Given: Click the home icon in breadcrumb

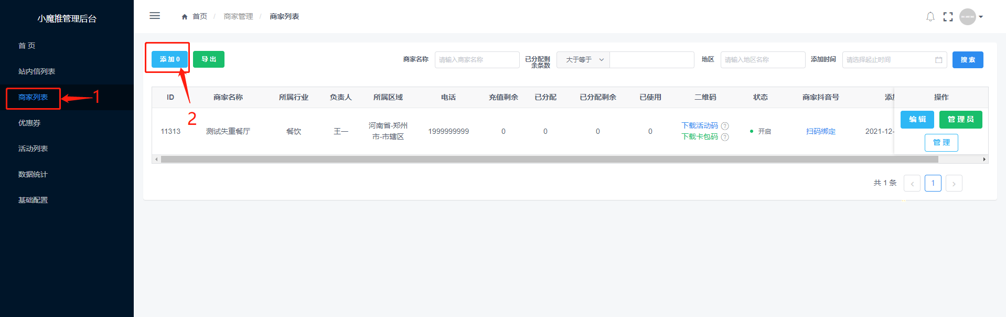Looking at the screenshot, I should (185, 17).
